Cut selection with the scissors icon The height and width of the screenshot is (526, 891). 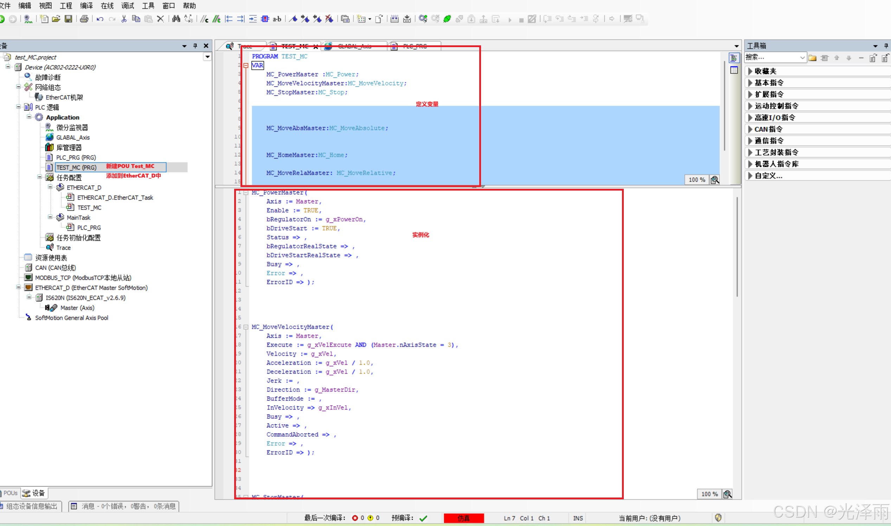pyautogui.click(x=124, y=19)
